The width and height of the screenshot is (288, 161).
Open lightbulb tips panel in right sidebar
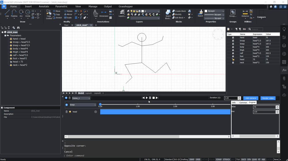pyautogui.click(x=284, y=29)
